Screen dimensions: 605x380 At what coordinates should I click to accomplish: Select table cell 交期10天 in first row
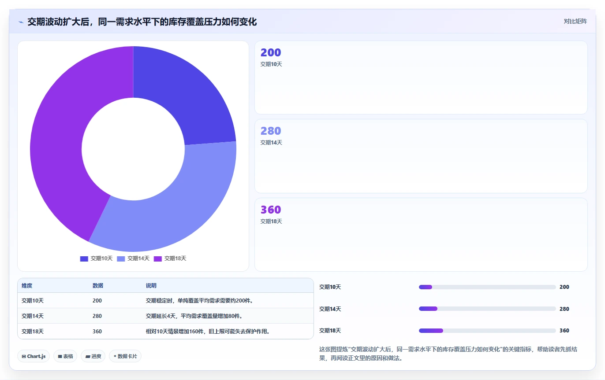click(x=33, y=301)
